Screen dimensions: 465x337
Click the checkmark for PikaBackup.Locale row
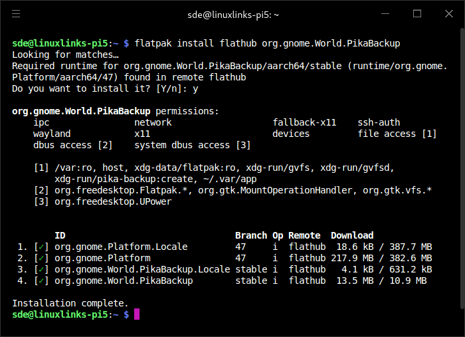point(41,269)
